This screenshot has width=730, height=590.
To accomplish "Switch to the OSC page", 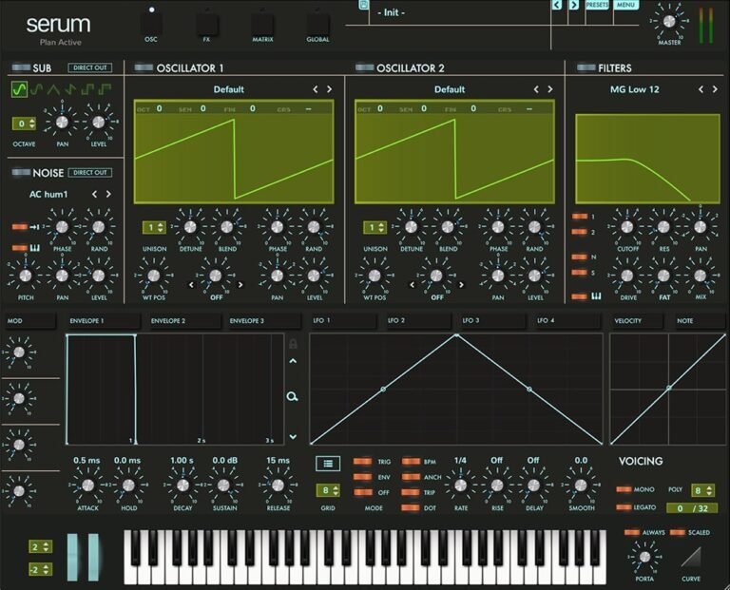I will tap(151, 23).
